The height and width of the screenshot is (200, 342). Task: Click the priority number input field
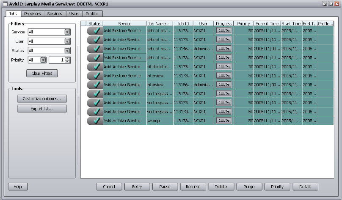(57, 60)
